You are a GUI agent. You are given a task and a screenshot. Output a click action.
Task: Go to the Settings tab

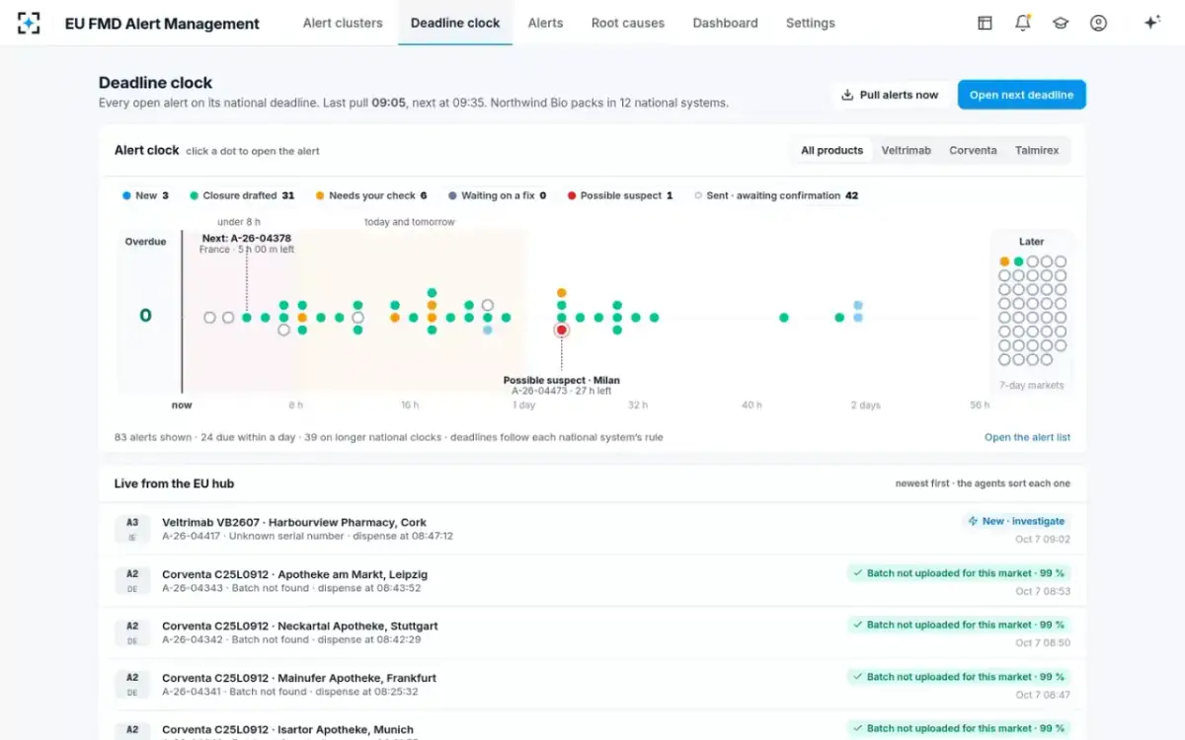point(811,23)
